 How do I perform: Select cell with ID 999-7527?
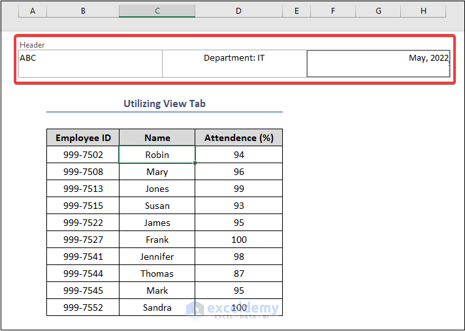click(83, 240)
